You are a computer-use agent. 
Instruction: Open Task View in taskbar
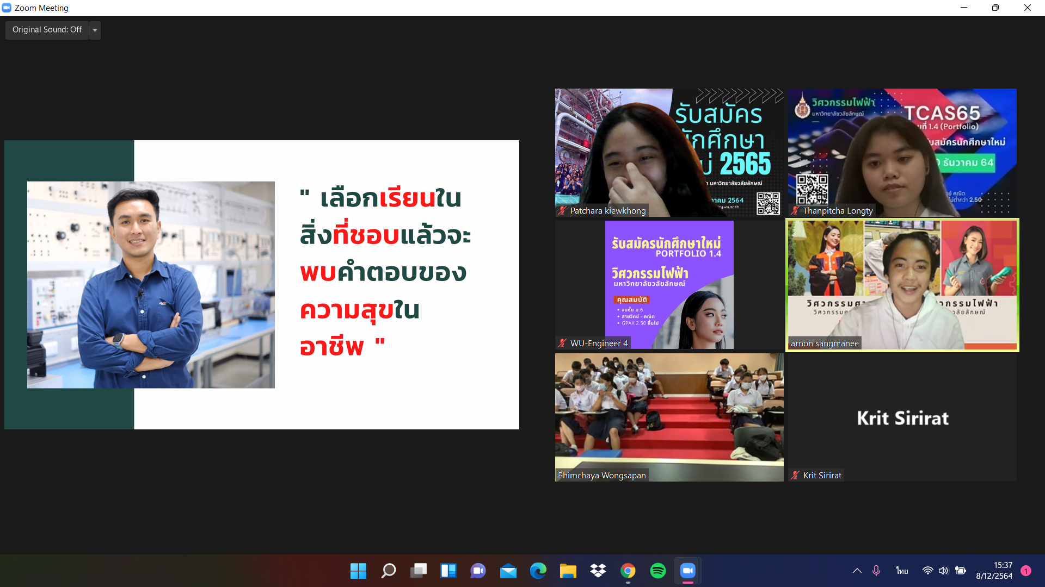tap(418, 571)
